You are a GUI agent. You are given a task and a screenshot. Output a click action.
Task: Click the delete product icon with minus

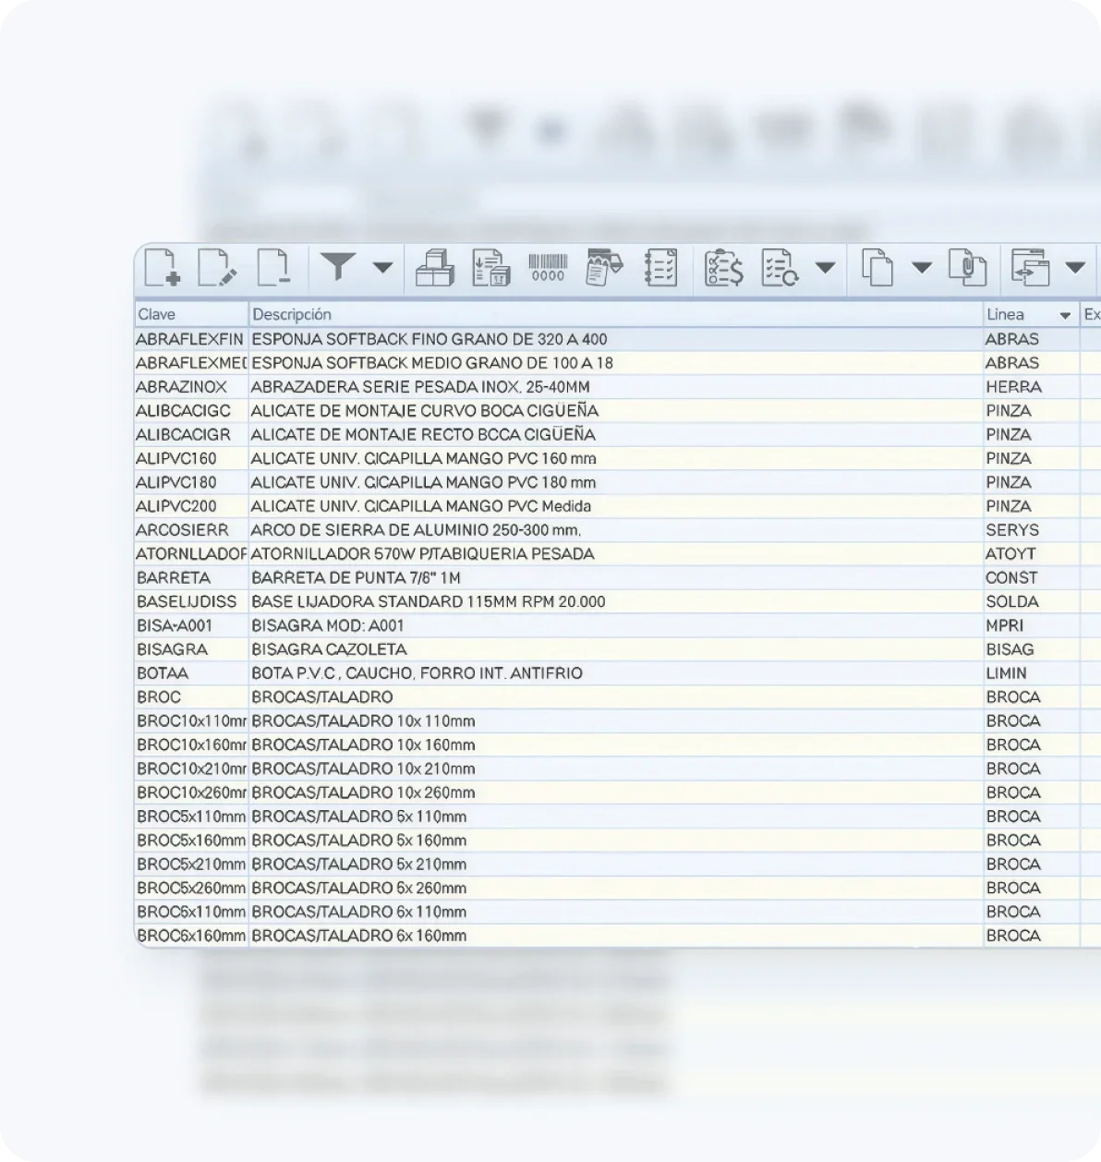click(273, 268)
